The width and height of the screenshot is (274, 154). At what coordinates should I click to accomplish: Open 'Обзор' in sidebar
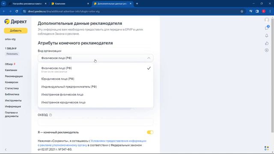(9, 64)
